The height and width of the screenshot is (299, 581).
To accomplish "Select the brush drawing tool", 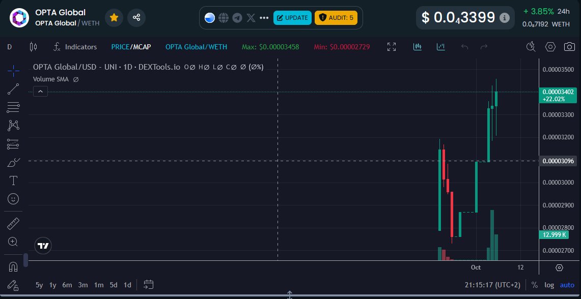I will click(x=13, y=162).
